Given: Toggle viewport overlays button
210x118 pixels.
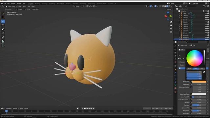Looking at the screenshot, I should coord(155,6).
